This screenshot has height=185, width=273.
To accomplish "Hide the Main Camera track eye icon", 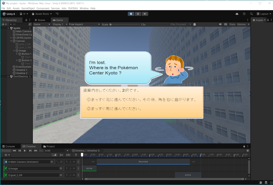I will 74,162.
